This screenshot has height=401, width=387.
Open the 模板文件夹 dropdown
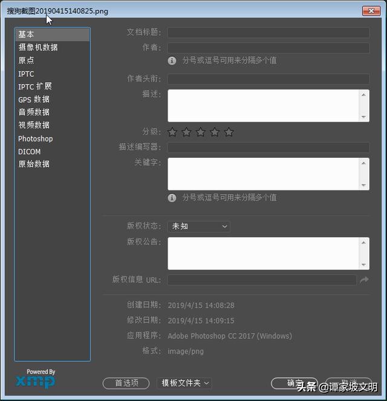coord(184,383)
